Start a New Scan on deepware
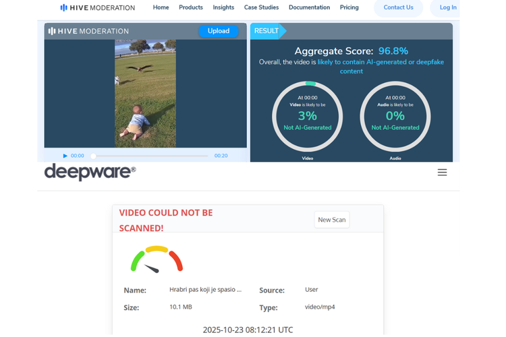Screen dimensions: 506x337 (331, 220)
